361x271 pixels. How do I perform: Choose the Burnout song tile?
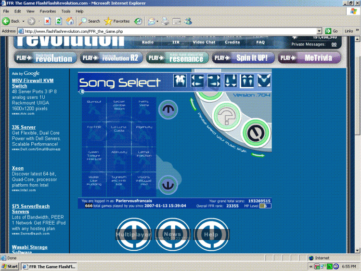pyautogui.click(x=94, y=109)
